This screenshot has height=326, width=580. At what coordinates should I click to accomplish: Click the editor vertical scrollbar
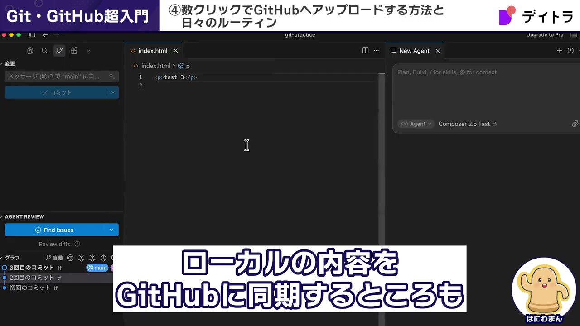pyautogui.click(x=382, y=158)
